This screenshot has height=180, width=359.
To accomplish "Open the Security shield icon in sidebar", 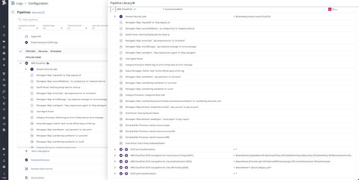I will 4,104.
